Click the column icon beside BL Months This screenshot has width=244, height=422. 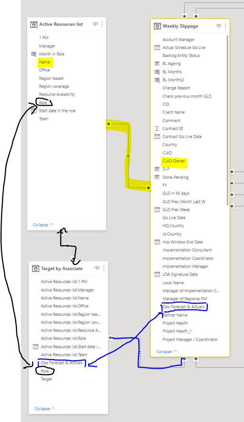pos(157,72)
